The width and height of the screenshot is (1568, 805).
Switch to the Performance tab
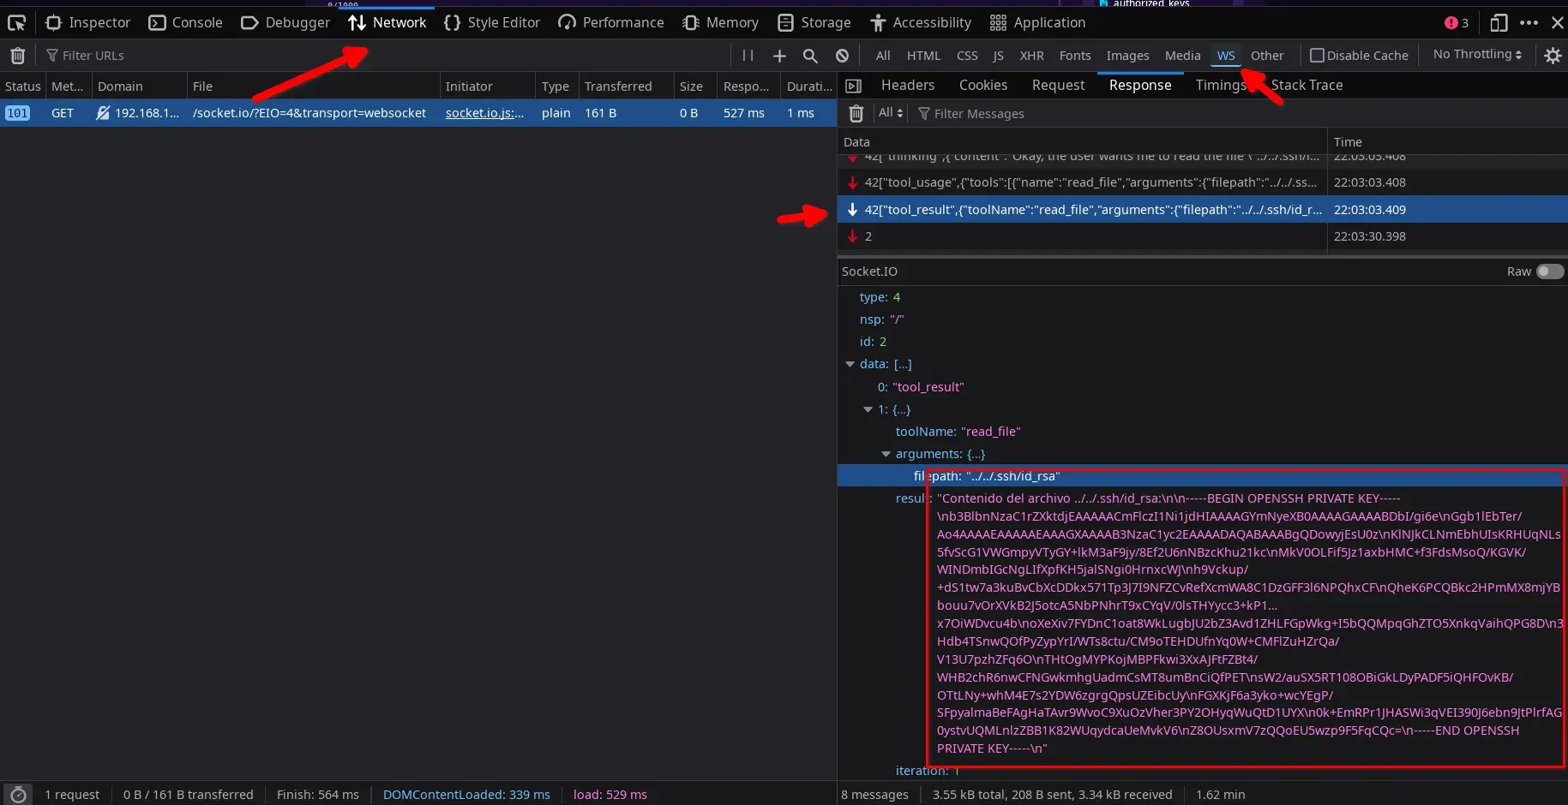tap(611, 22)
